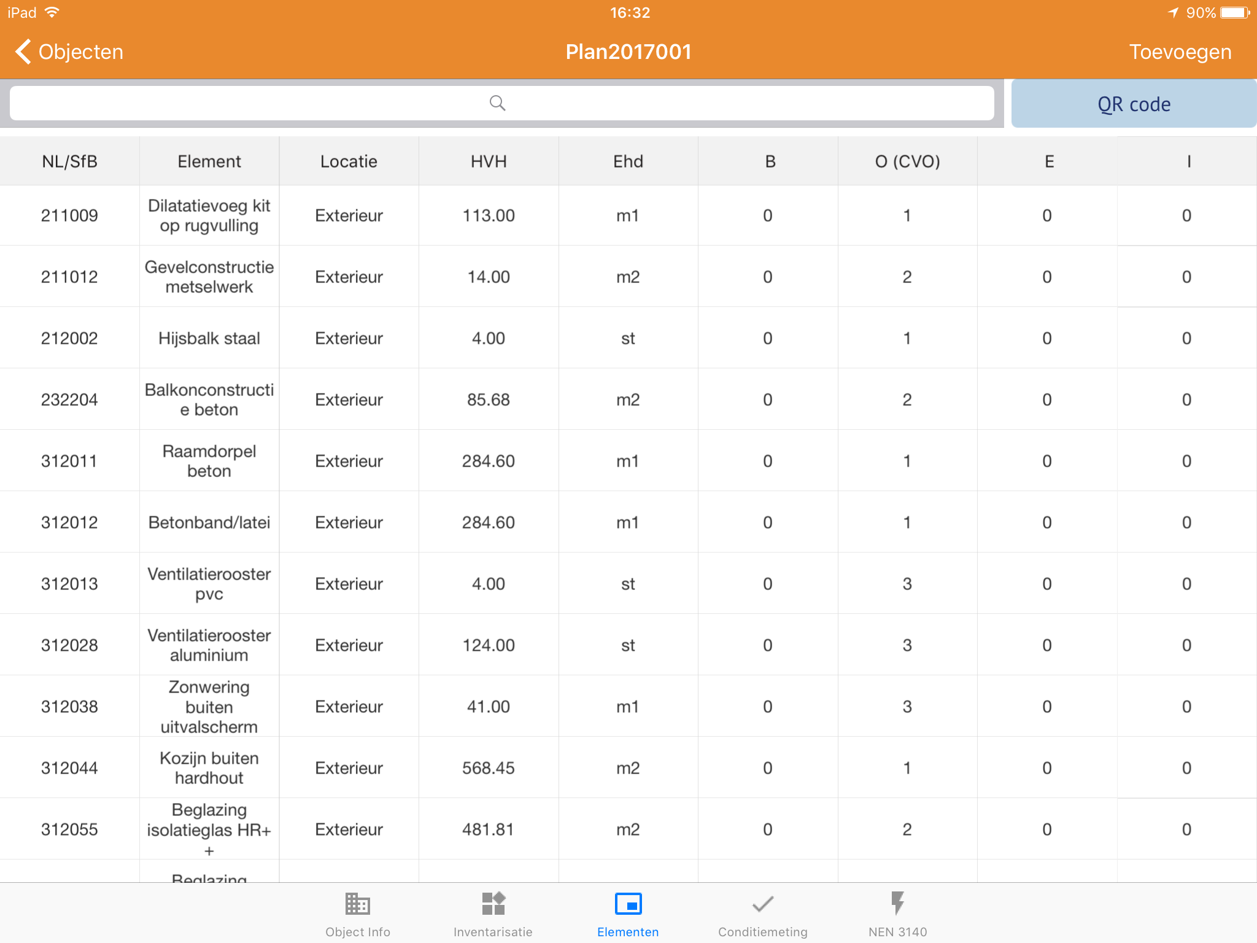Open row with code 312028
The height and width of the screenshot is (943, 1257).
point(69,645)
